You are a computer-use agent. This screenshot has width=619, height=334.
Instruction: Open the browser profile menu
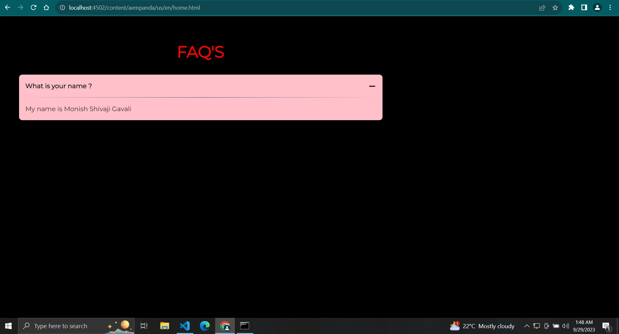tap(597, 7)
